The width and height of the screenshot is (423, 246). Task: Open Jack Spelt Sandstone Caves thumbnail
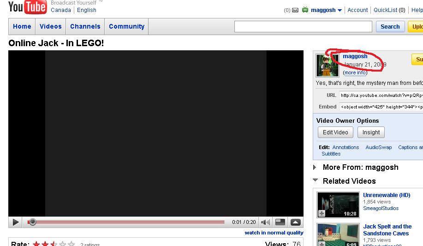pyautogui.click(x=338, y=234)
